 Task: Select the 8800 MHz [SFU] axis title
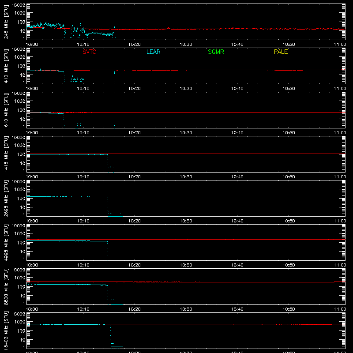pos(6,286)
